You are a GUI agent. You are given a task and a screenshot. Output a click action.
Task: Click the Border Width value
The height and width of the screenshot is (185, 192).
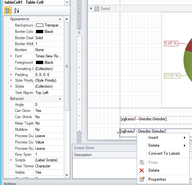(49, 44)
